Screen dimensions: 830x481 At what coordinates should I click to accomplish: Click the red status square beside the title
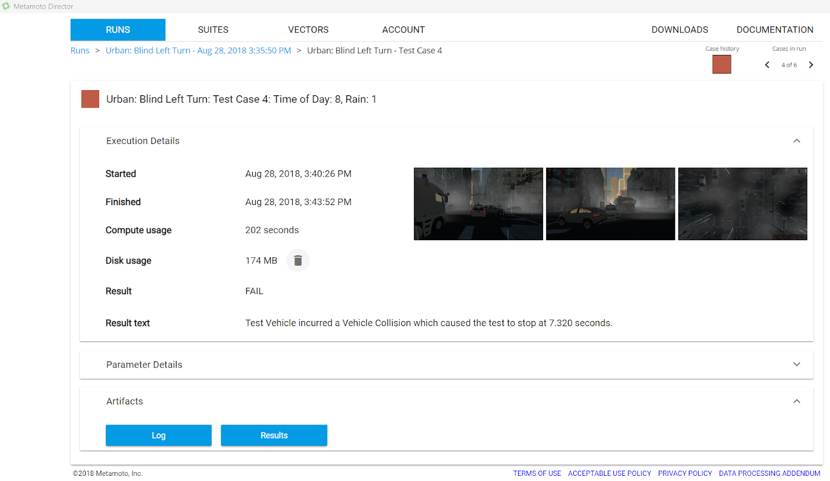(90, 99)
